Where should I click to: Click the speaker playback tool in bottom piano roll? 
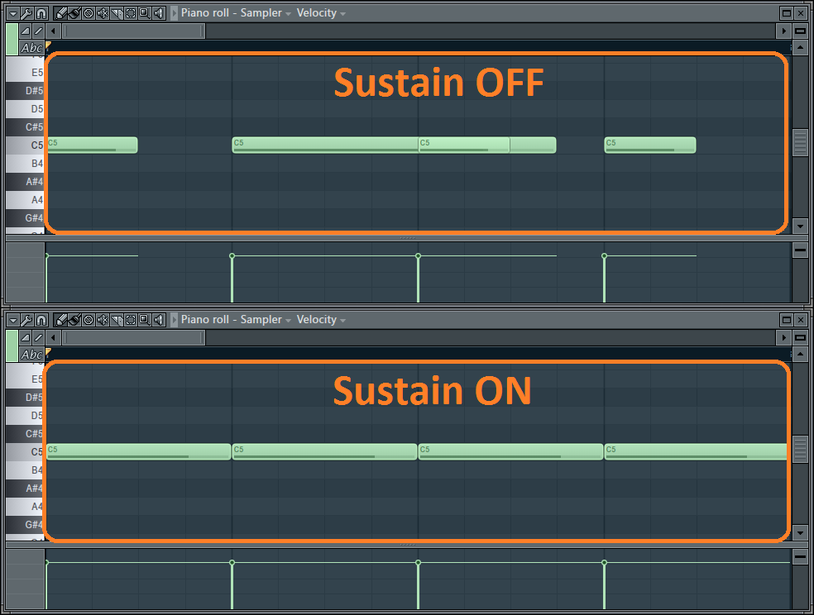click(159, 320)
